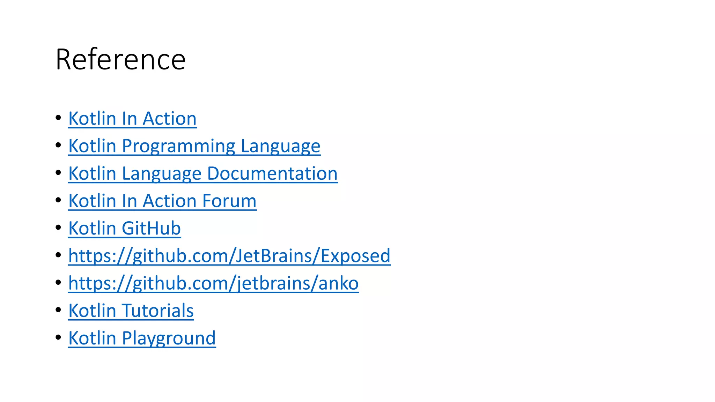715x402 pixels.
Task: Click the bullet before Kotlin Programming Language
Action: pyautogui.click(x=58, y=145)
